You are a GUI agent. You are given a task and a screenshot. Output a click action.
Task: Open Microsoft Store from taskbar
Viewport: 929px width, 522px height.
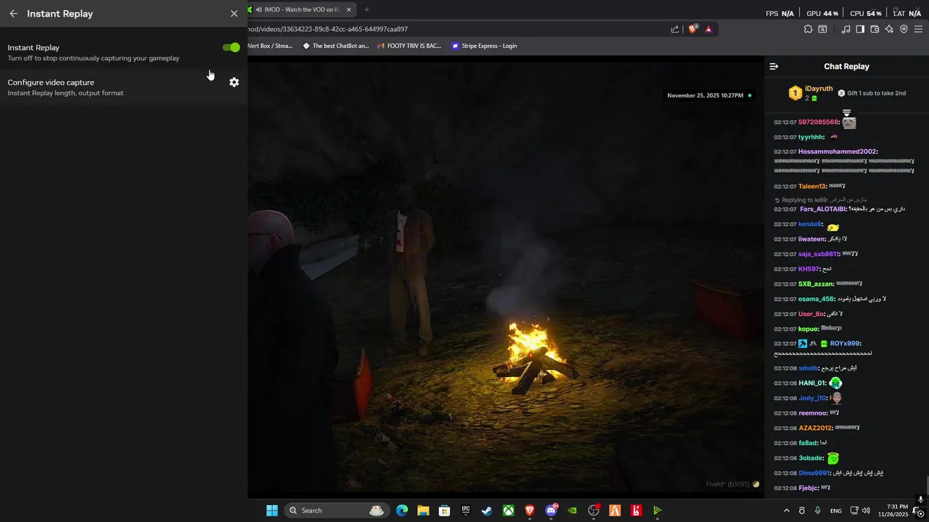click(x=444, y=510)
